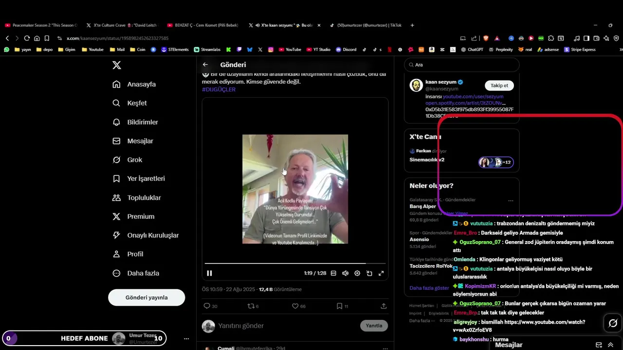The image size is (623, 350).
Task: Open youtube.com/user/sezyum link
Action: tap(473, 97)
